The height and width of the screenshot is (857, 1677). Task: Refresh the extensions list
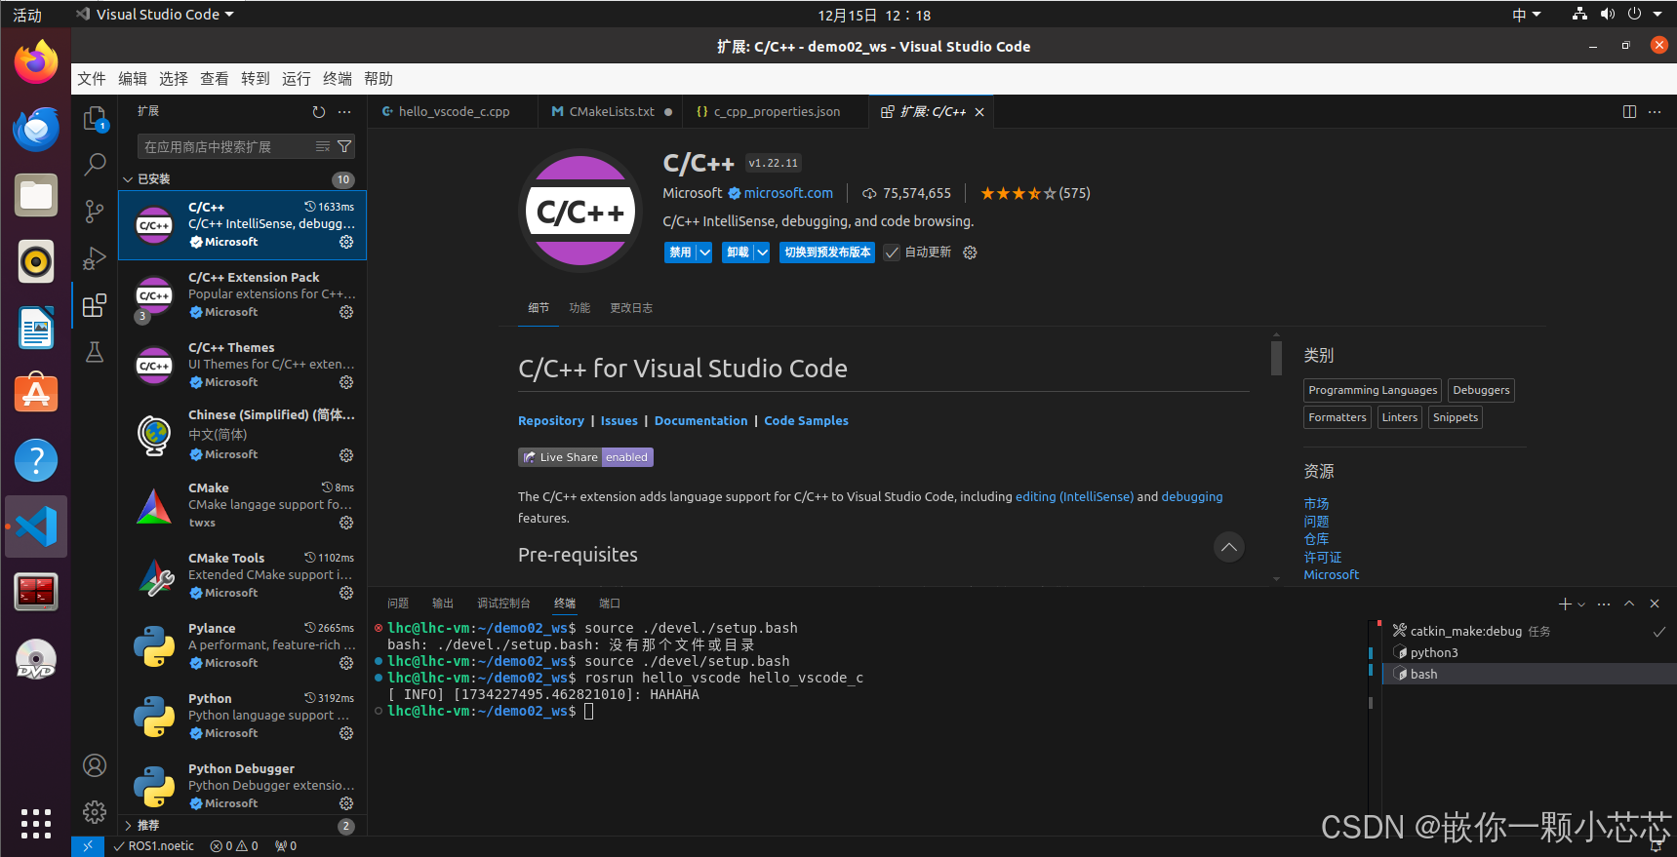(319, 112)
